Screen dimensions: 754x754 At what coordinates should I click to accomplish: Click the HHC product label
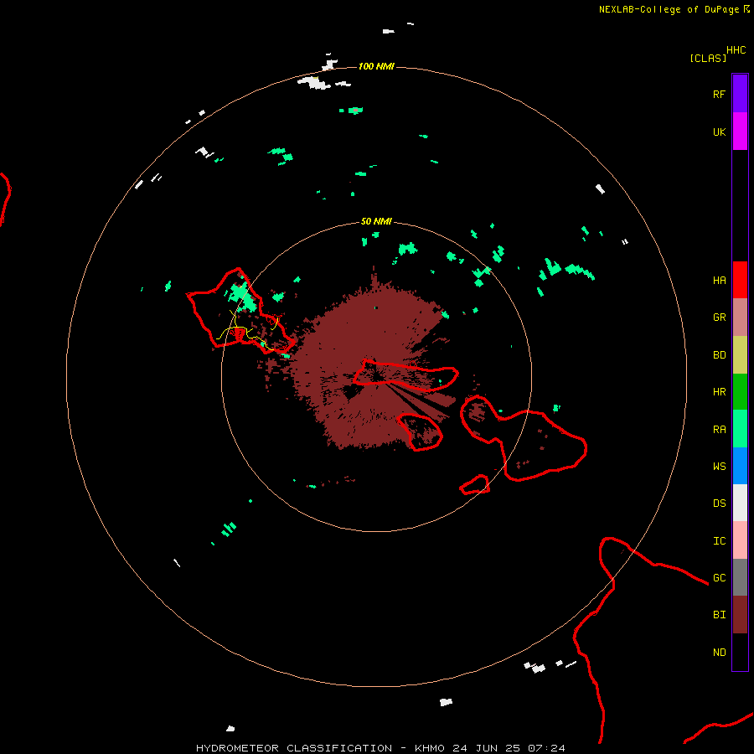coord(736,50)
